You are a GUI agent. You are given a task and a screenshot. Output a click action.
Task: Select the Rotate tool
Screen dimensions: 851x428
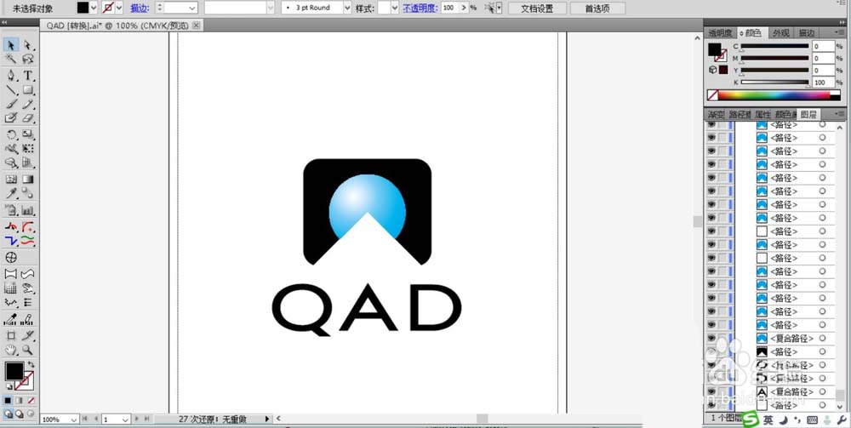11,134
